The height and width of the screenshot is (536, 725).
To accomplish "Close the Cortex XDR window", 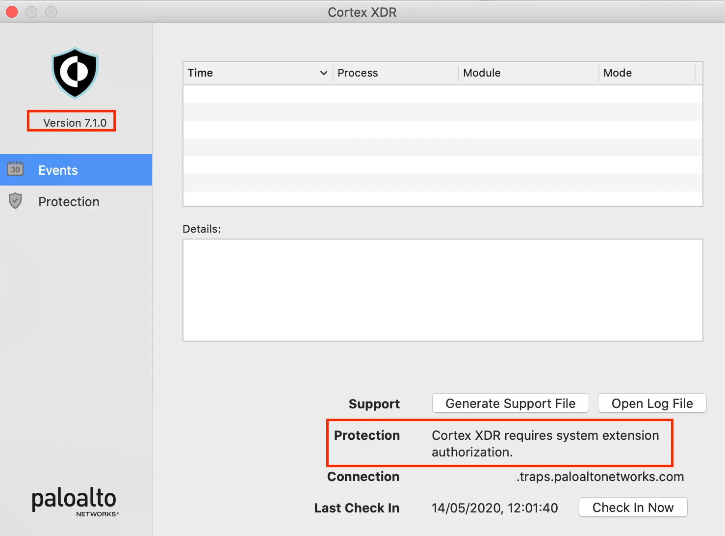I will (x=12, y=12).
